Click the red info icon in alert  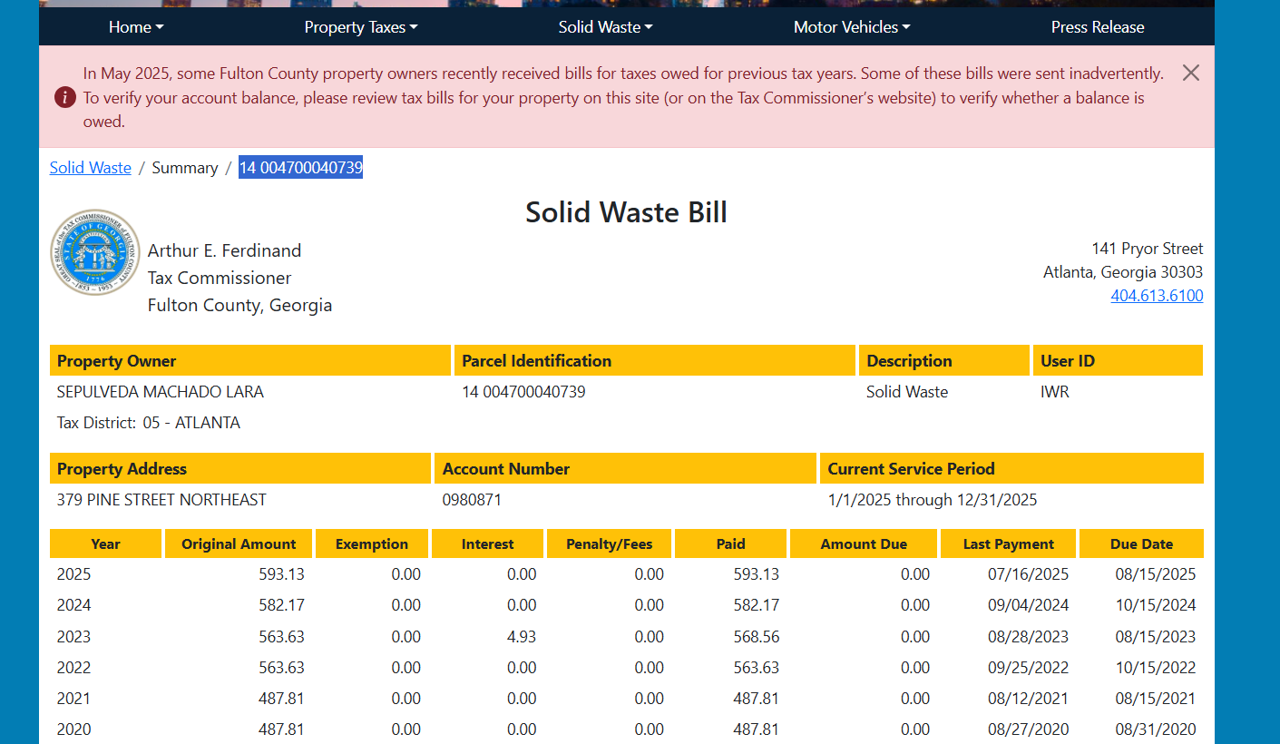[65, 97]
